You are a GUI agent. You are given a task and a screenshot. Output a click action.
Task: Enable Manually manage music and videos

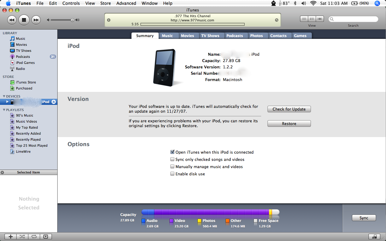coord(172,167)
